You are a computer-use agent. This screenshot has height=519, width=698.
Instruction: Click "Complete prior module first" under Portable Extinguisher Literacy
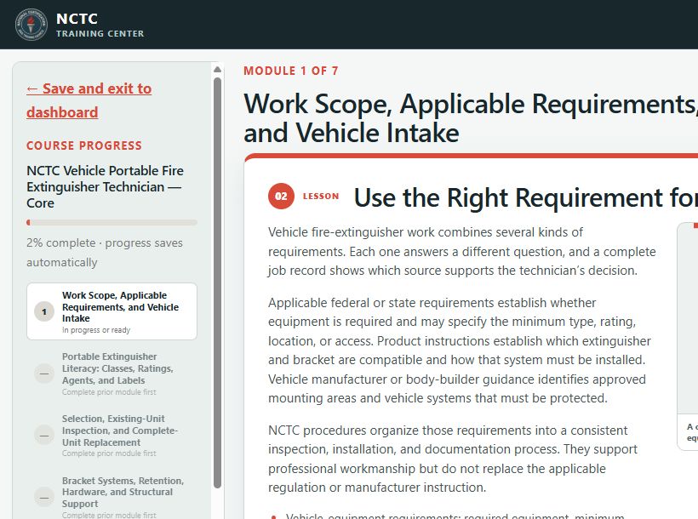click(x=109, y=392)
